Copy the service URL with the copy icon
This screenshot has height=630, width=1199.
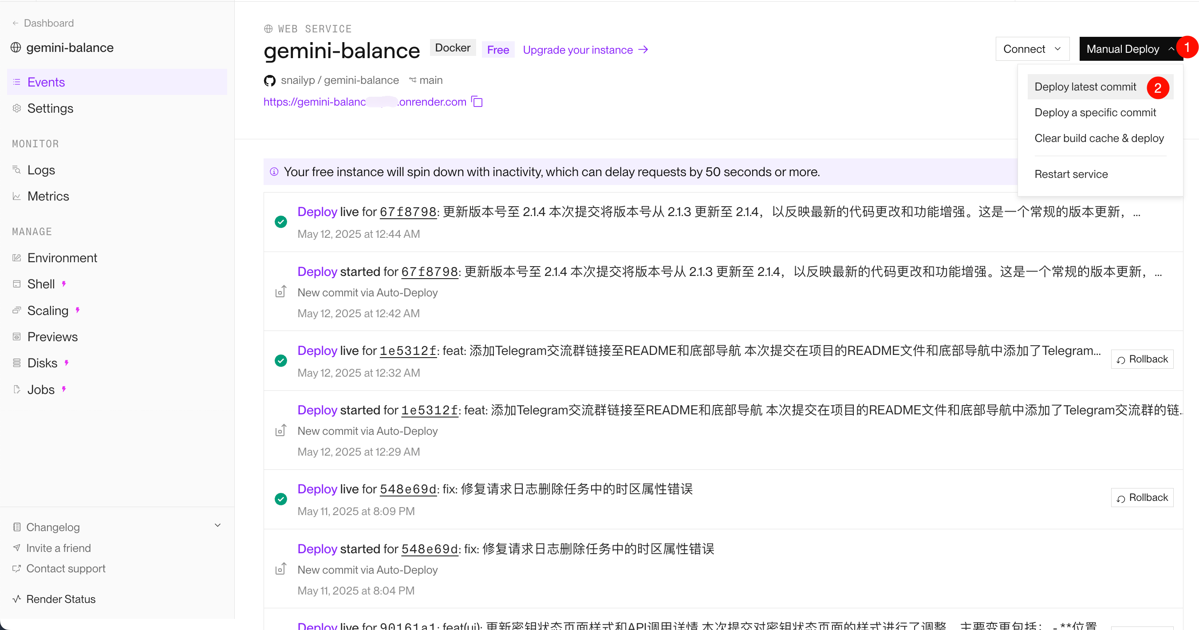477,102
